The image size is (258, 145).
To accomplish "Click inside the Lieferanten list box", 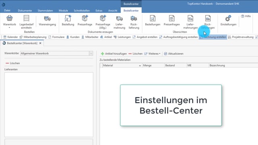I will point(49,105).
